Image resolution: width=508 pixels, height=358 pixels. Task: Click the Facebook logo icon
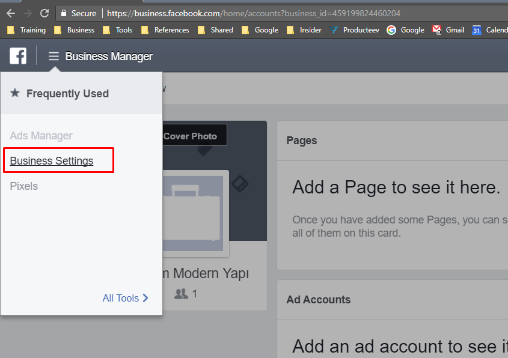[x=18, y=56]
